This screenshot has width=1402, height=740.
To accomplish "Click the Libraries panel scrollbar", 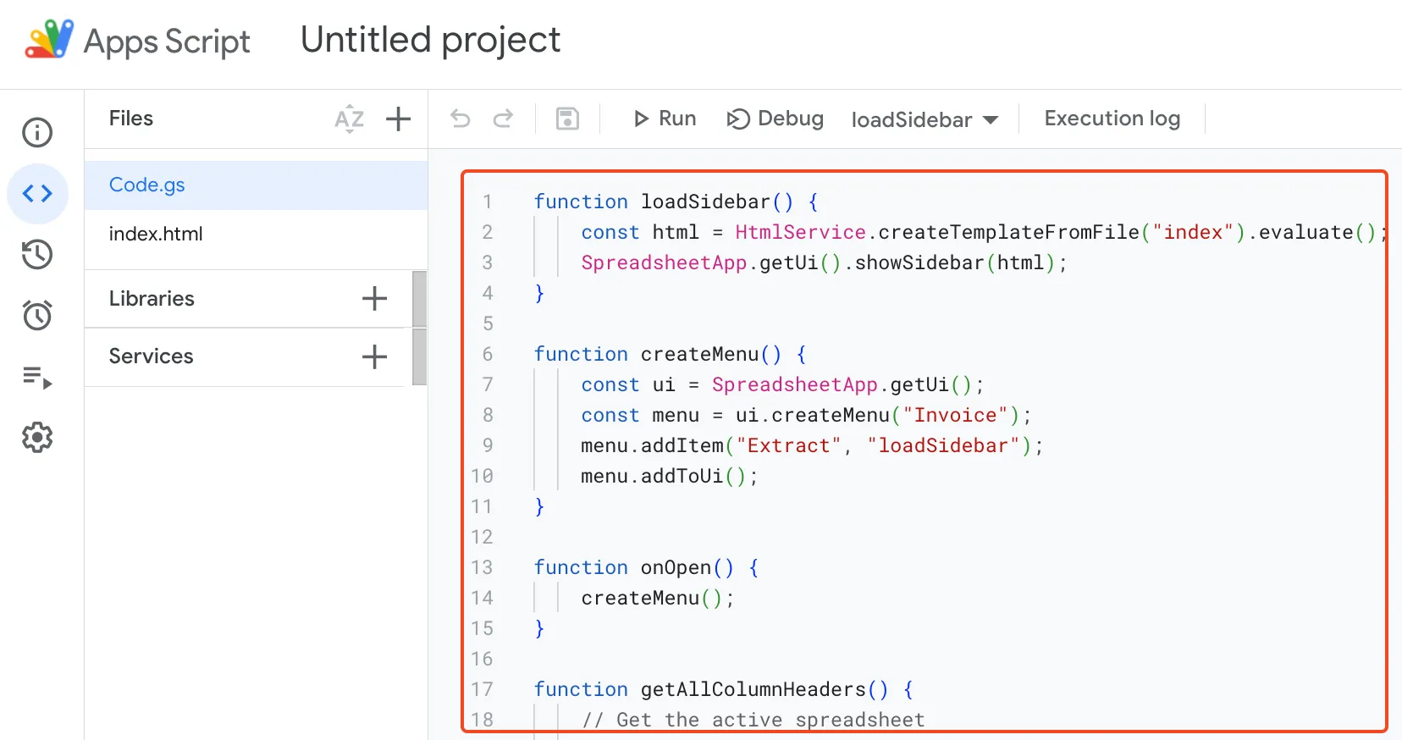I will 419,299.
